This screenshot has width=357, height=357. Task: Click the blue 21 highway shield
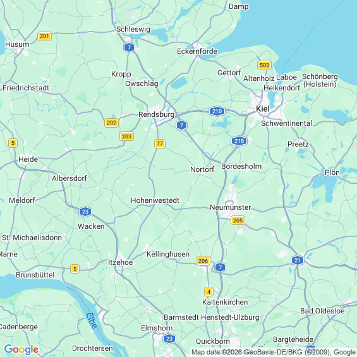click(298, 260)
